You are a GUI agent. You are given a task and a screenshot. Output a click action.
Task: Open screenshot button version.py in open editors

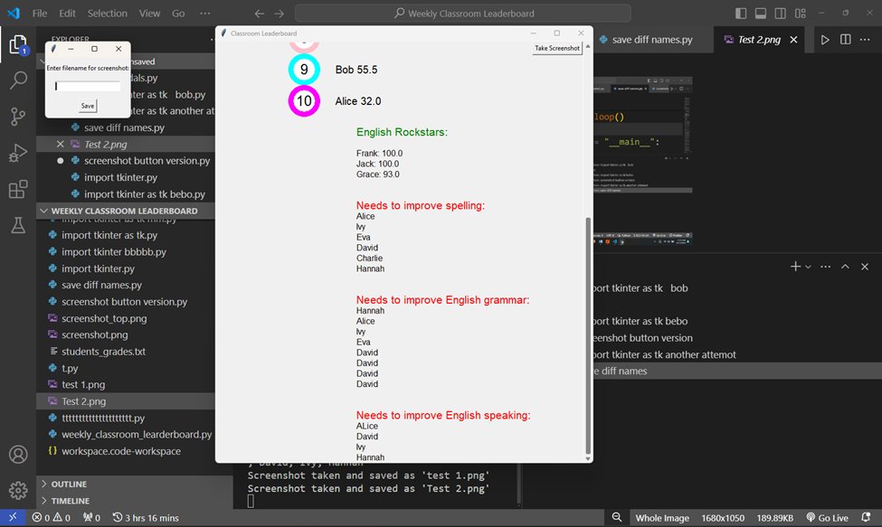click(x=147, y=161)
